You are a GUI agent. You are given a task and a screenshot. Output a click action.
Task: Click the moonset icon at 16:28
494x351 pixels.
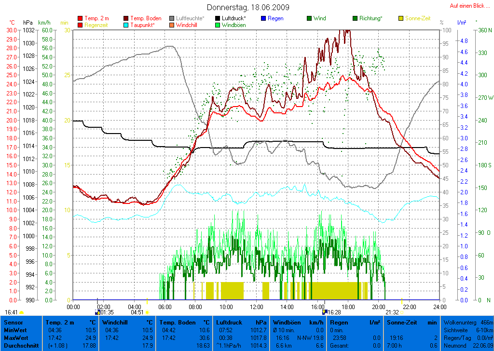point(324,312)
